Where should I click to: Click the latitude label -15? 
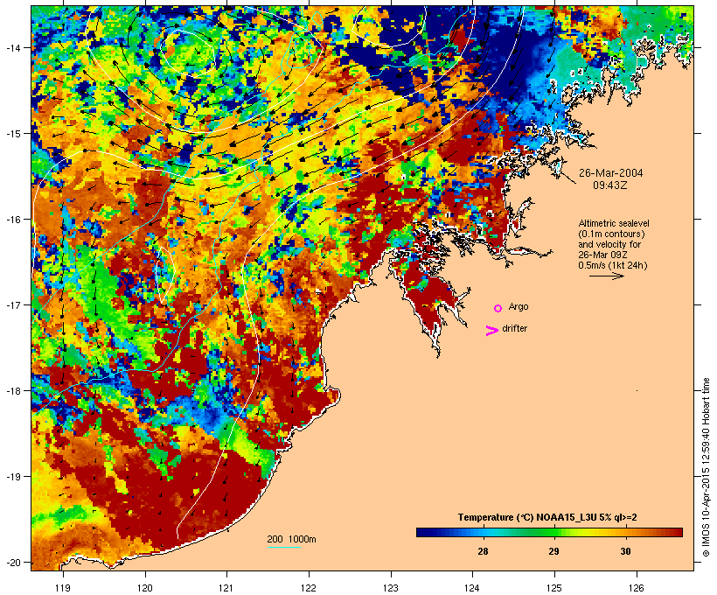(12, 133)
